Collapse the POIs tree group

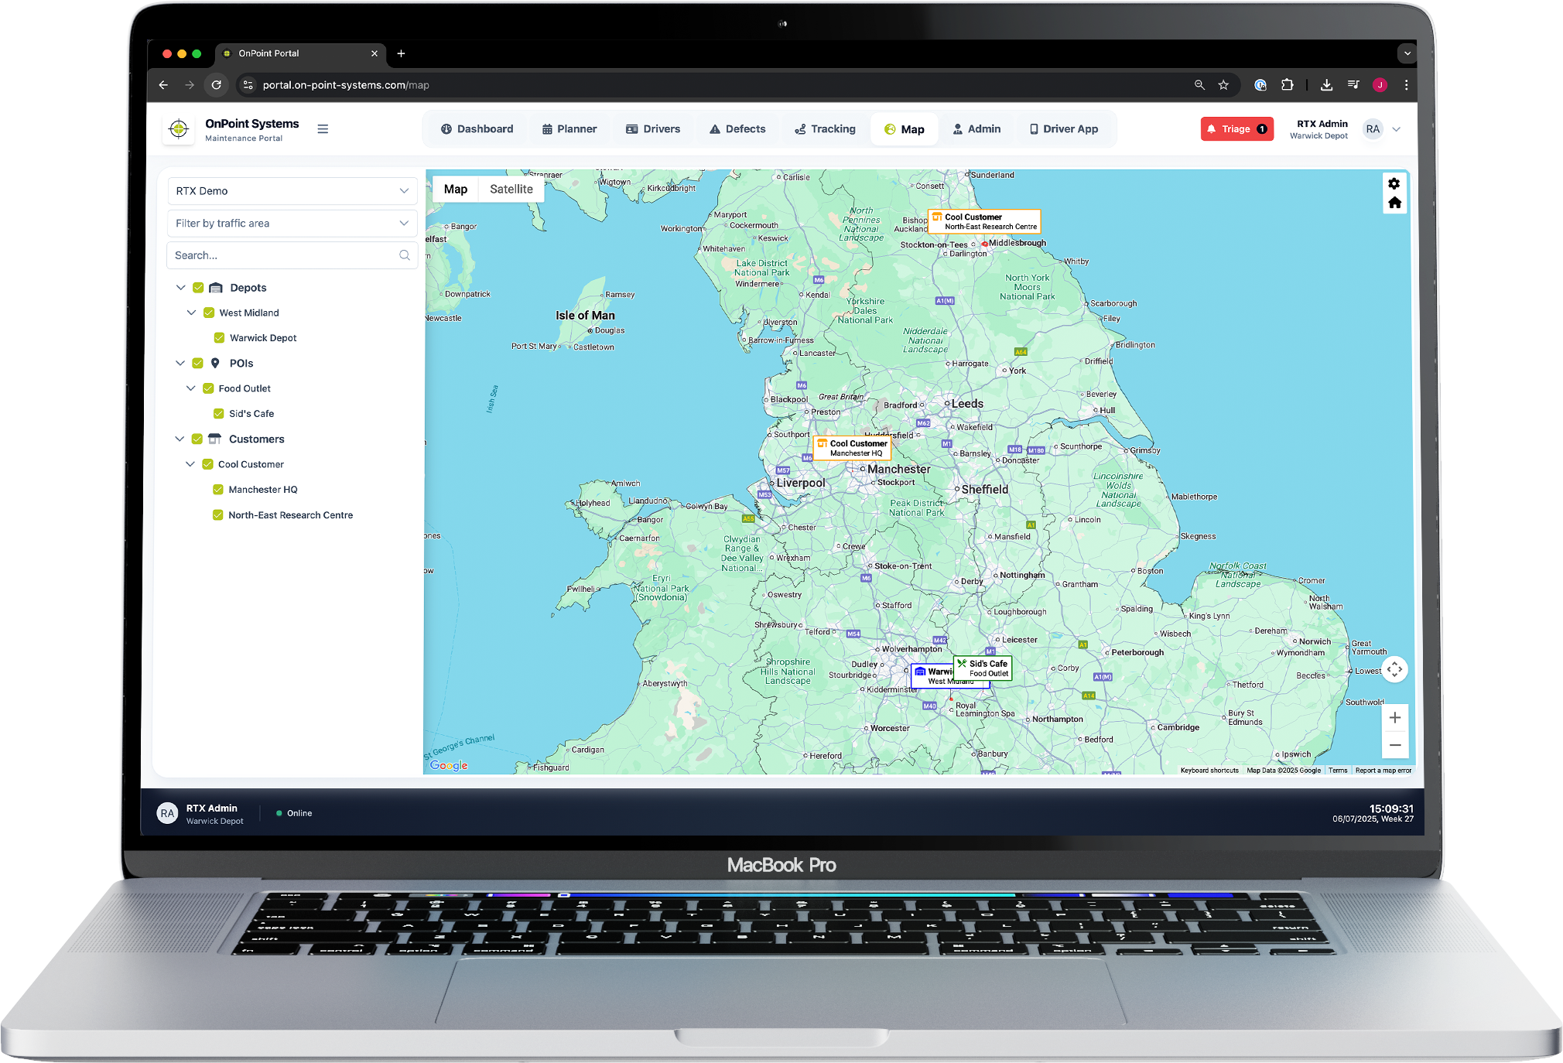[180, 363]
